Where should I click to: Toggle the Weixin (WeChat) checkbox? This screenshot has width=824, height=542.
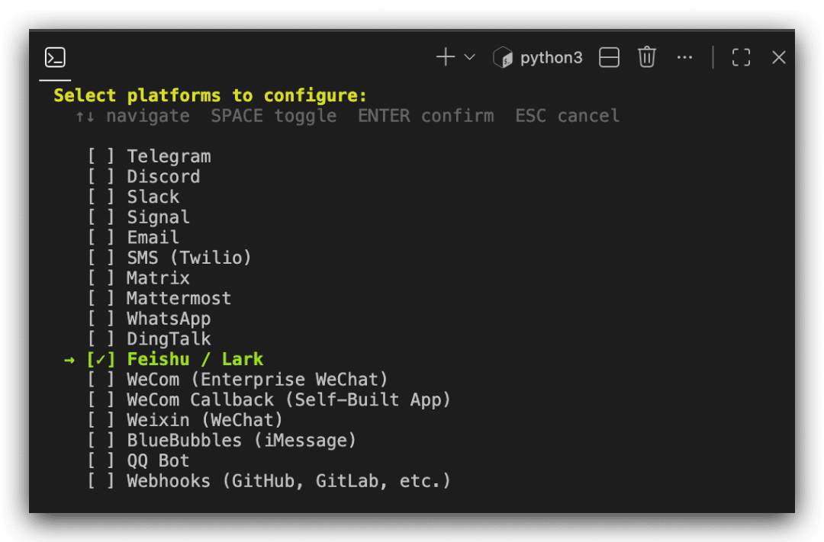[101, 420]
